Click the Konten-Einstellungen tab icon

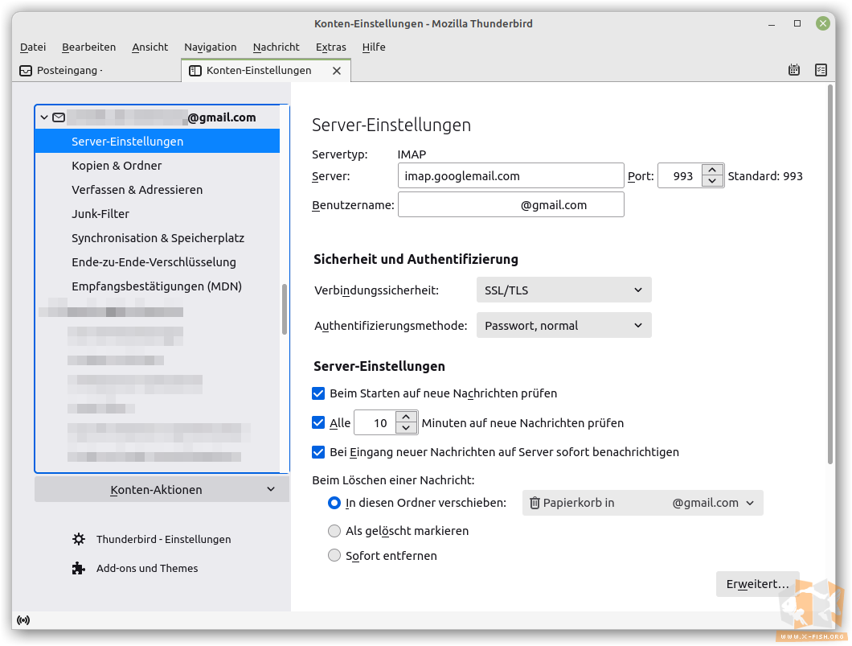tap(195, 71)
